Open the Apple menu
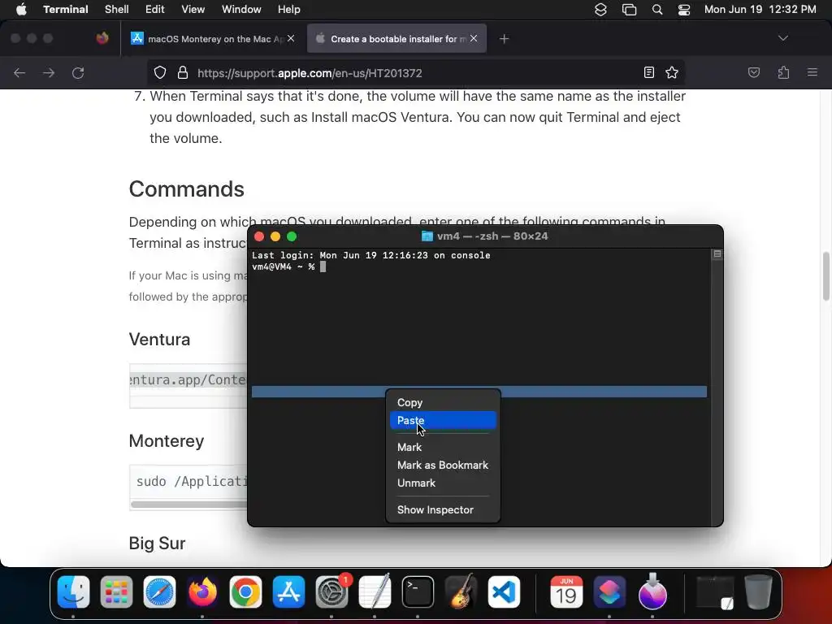 [21, 10]
